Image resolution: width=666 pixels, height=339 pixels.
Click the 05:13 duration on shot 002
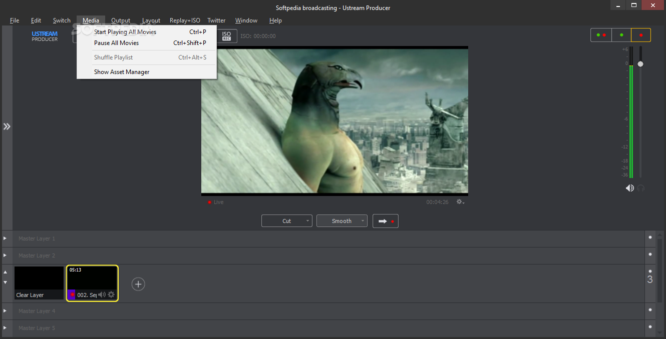(75, 270)
